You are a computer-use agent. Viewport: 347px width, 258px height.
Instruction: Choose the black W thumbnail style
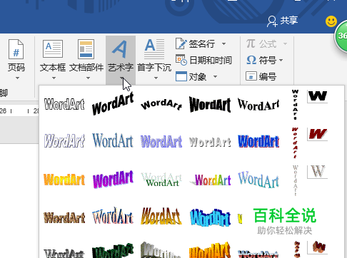(x=318, y=96)
